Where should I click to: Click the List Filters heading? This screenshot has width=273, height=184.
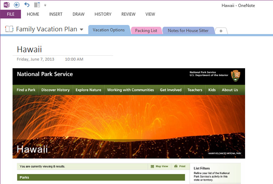[x=202, y=168]
